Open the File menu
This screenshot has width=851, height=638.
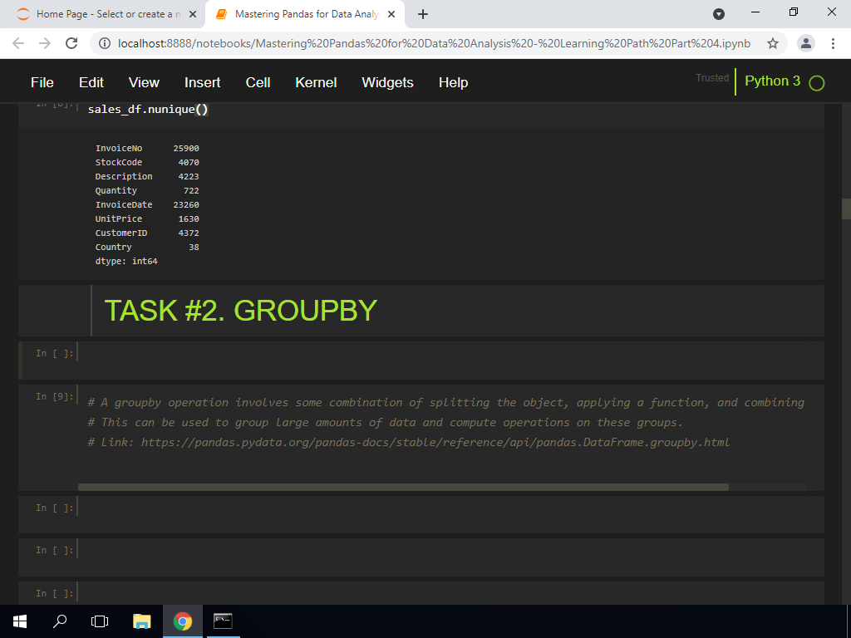(x=42, y=82)
